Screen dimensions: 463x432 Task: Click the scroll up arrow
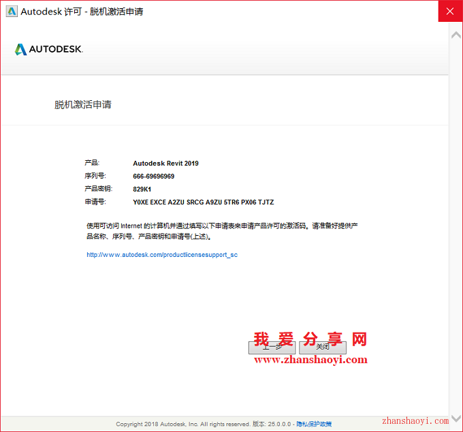pos(456,35)
